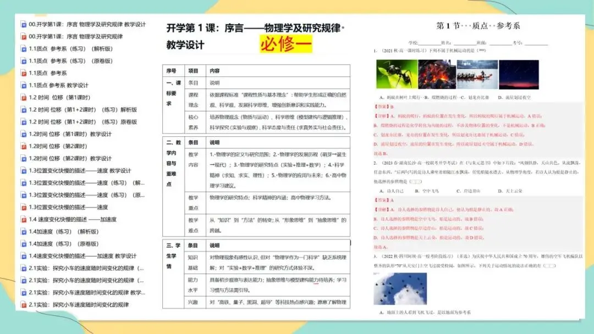
Task: Click the meteor night sky photo
Action: click(x=519, y=74)
